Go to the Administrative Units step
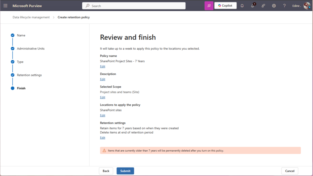 tap(31, 48)
